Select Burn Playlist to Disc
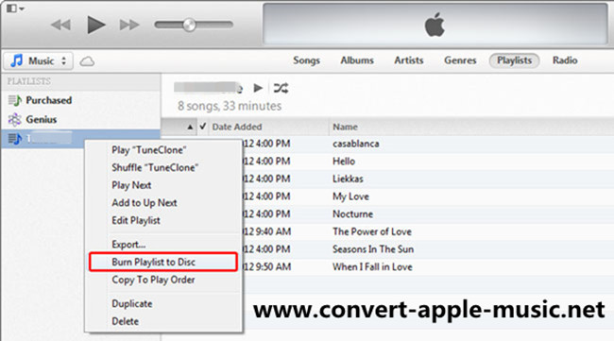 162,262
